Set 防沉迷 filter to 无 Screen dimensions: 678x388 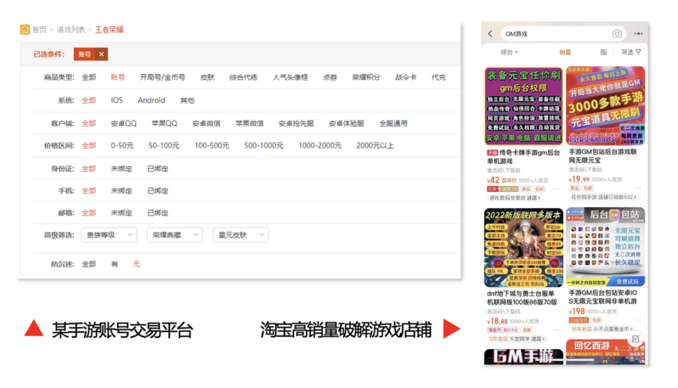[136, 264]
